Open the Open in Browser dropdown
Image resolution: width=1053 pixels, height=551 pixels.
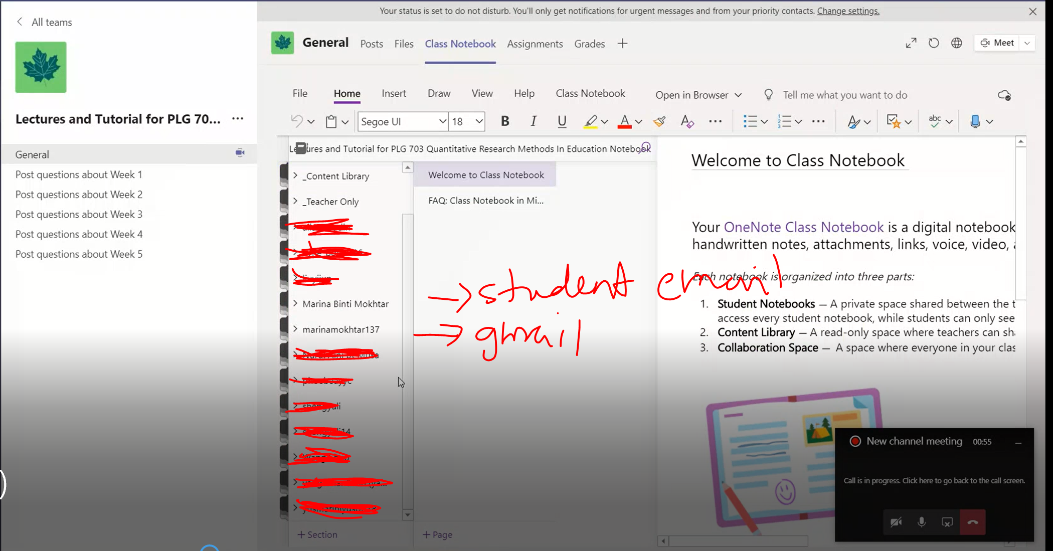pyautogui.click(x=698, y=95)
